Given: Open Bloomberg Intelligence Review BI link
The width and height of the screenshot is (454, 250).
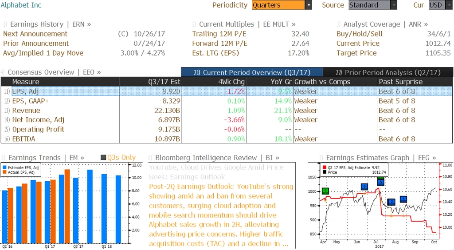Looking at the screenshot, I should coord(214,158).
